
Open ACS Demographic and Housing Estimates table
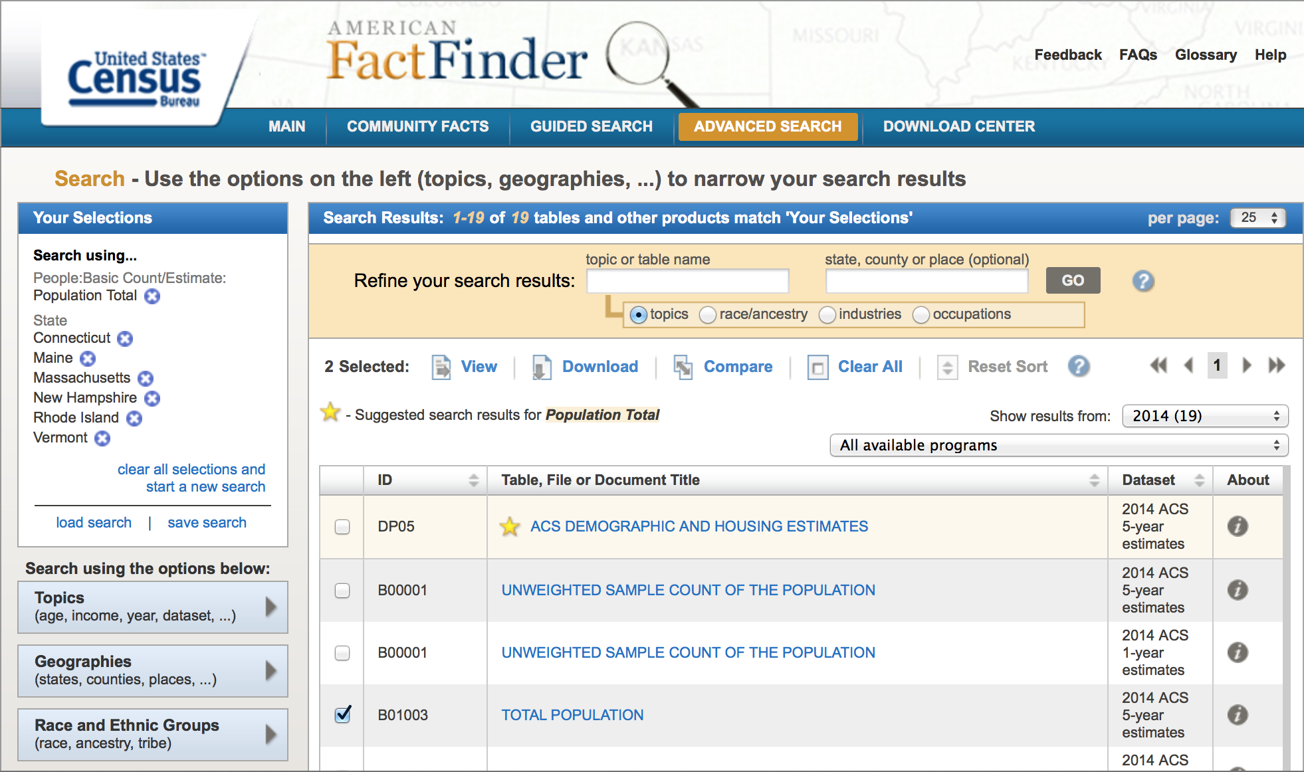click(x=699, y=526)
